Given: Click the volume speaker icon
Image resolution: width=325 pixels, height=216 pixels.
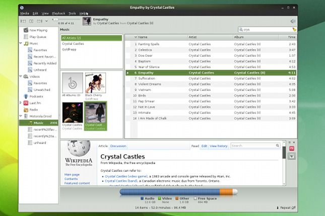Looking at the screenshot, I should point(293,21).
